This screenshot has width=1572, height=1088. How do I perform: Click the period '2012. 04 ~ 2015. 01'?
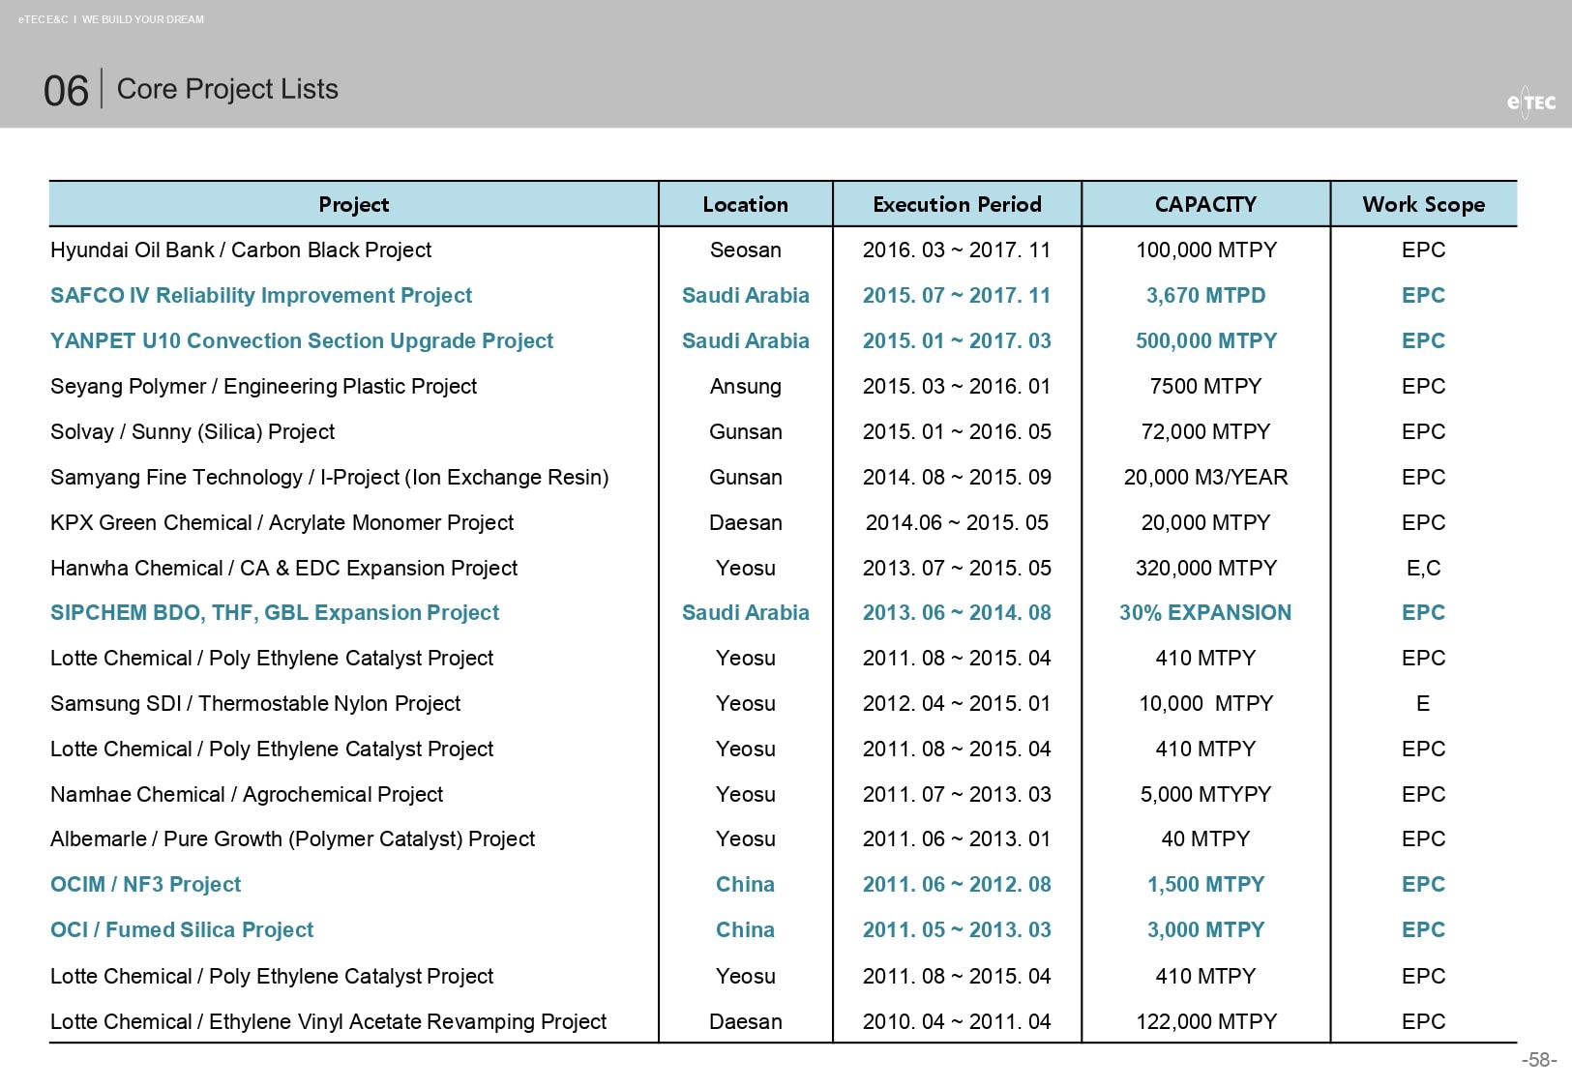click(957, 703)
